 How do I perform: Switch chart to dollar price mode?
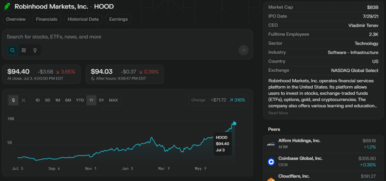pyautogui.click(x=13, y=100)
